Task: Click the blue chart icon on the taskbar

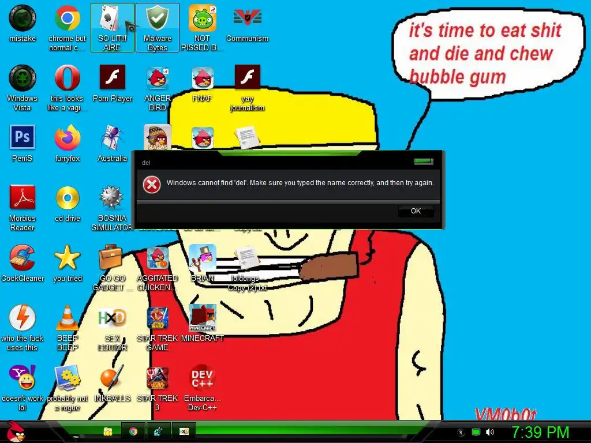Action: [158, 431]
